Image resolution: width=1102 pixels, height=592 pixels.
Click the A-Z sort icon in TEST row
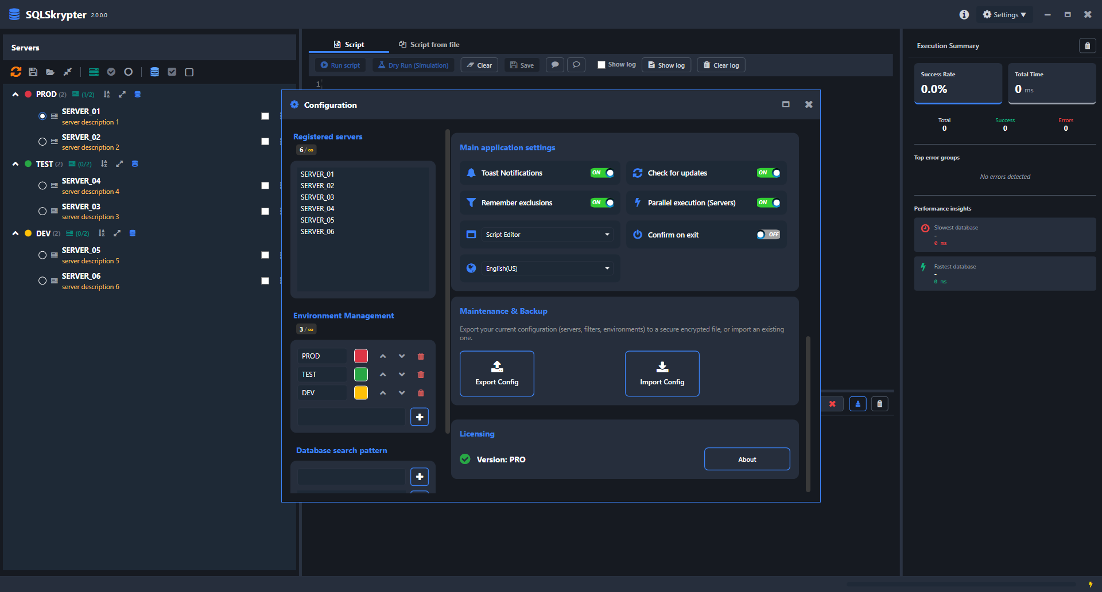[x=104, y=163]
